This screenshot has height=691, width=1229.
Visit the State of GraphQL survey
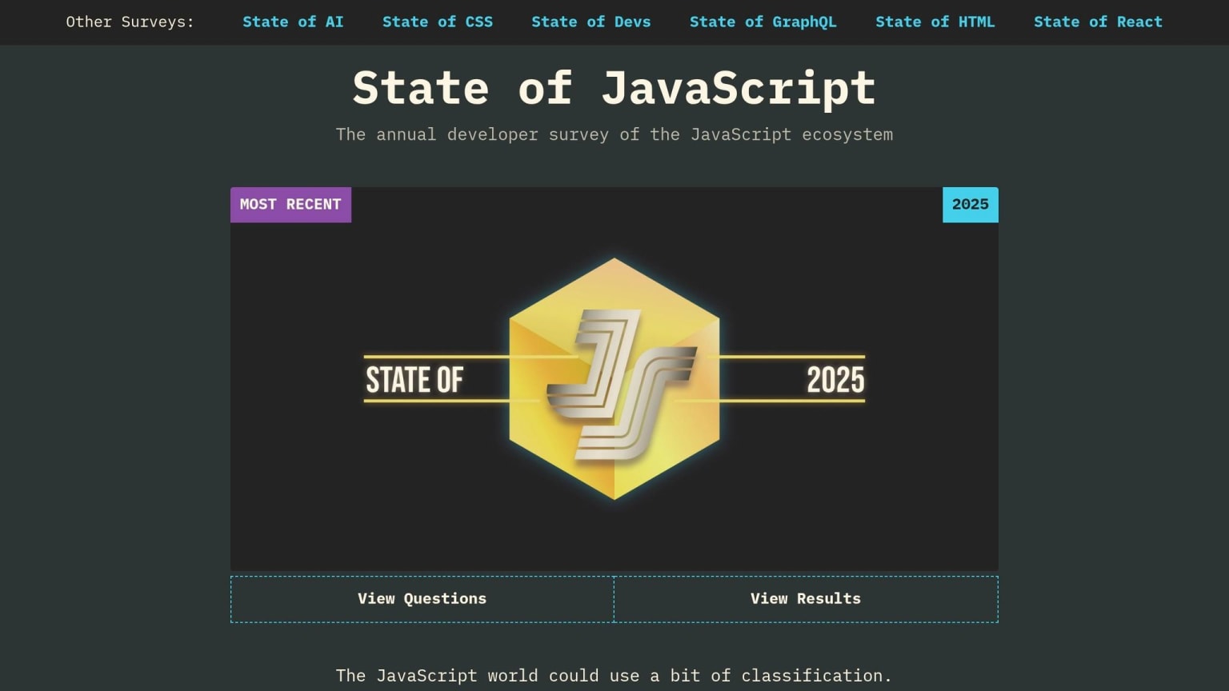[x=763, y=22]
